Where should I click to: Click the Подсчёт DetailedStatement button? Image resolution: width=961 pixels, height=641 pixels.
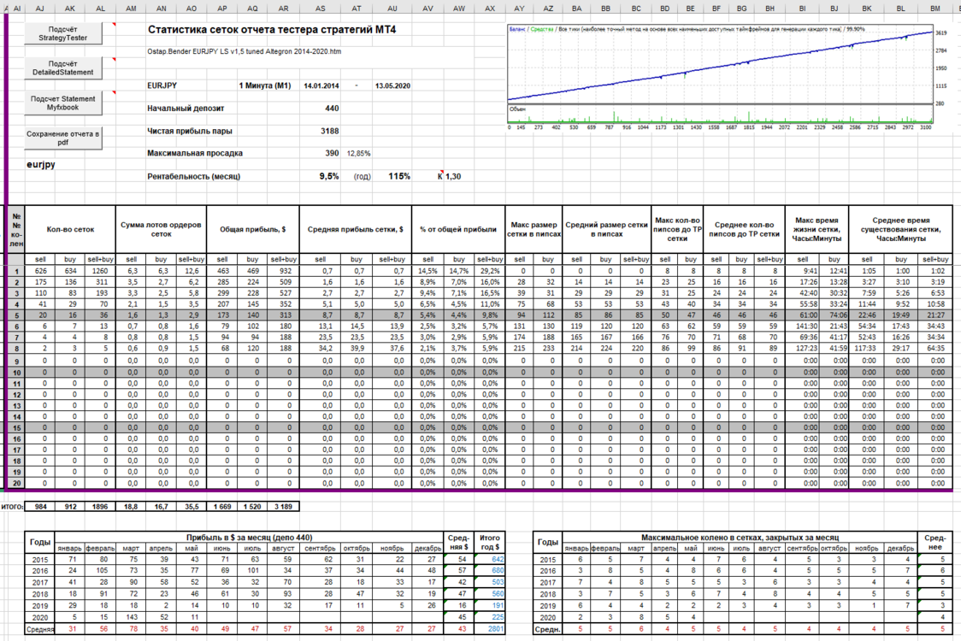tap(63, 68)
